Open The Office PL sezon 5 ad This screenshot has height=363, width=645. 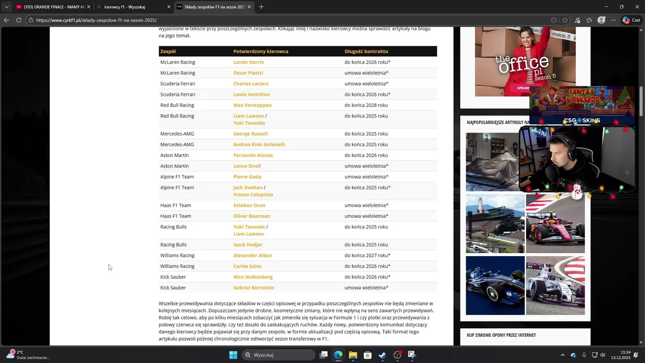(525, 62)
